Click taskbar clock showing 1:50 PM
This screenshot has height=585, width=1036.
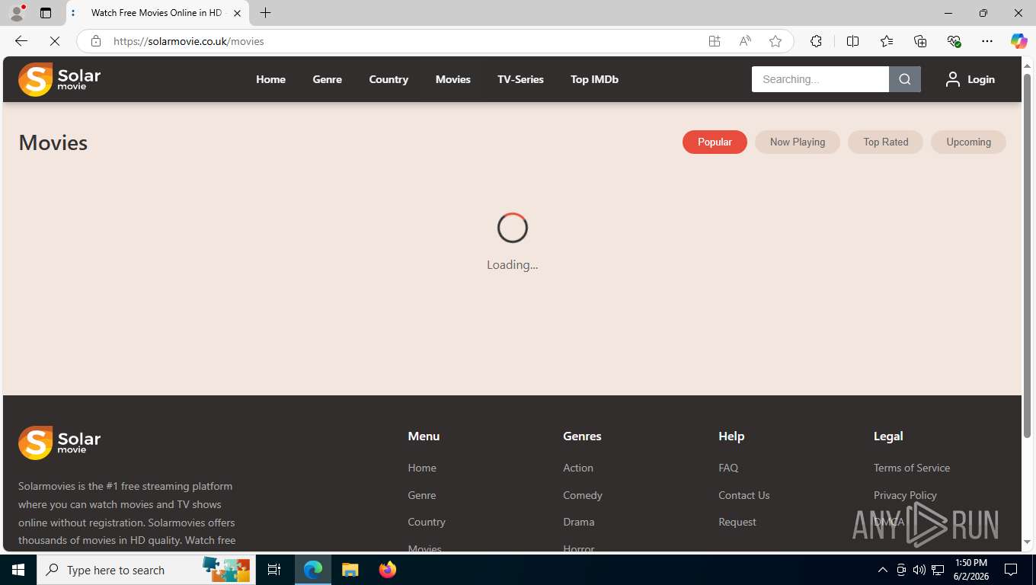pyautogui.click(x=970, y=570)
